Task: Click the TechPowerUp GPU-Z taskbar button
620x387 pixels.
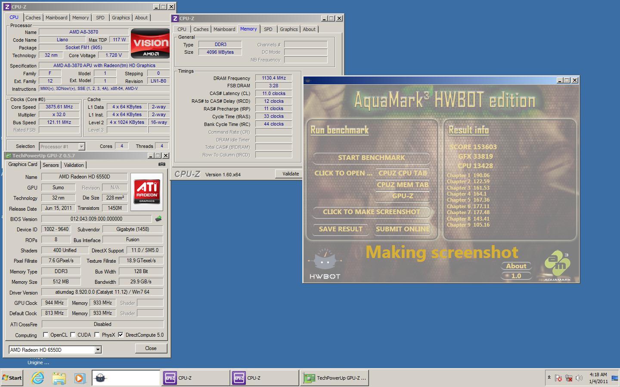Action: pyautogui.click(x=335, y=378)
